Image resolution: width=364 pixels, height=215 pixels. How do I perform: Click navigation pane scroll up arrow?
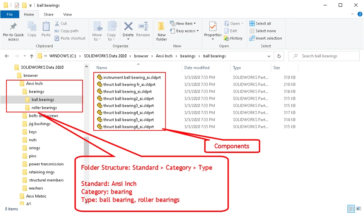pos(86,67)
